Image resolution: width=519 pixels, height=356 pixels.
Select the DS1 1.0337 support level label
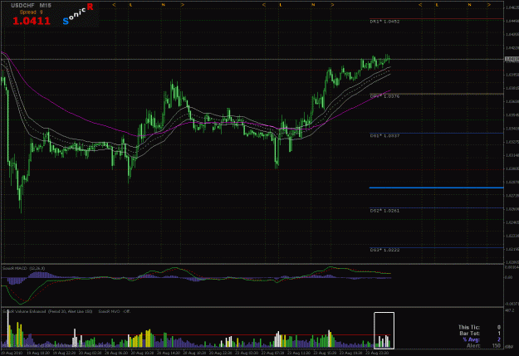tap(384, 135)
